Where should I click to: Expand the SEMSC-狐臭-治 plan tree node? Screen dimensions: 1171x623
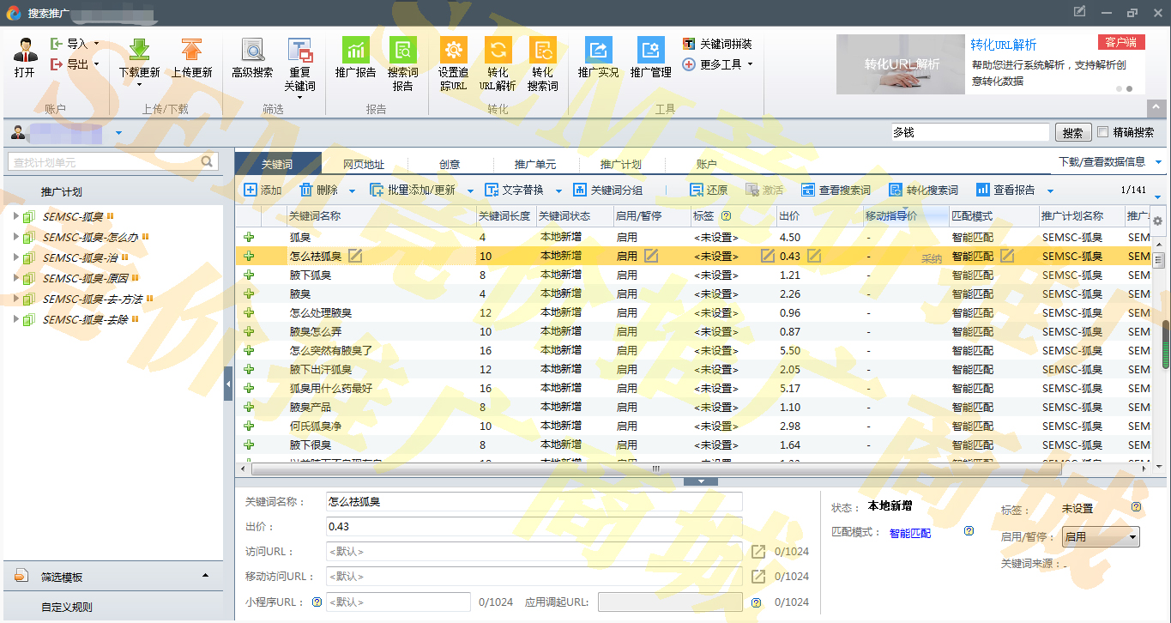pyautogui.click(x=16, y=257)
